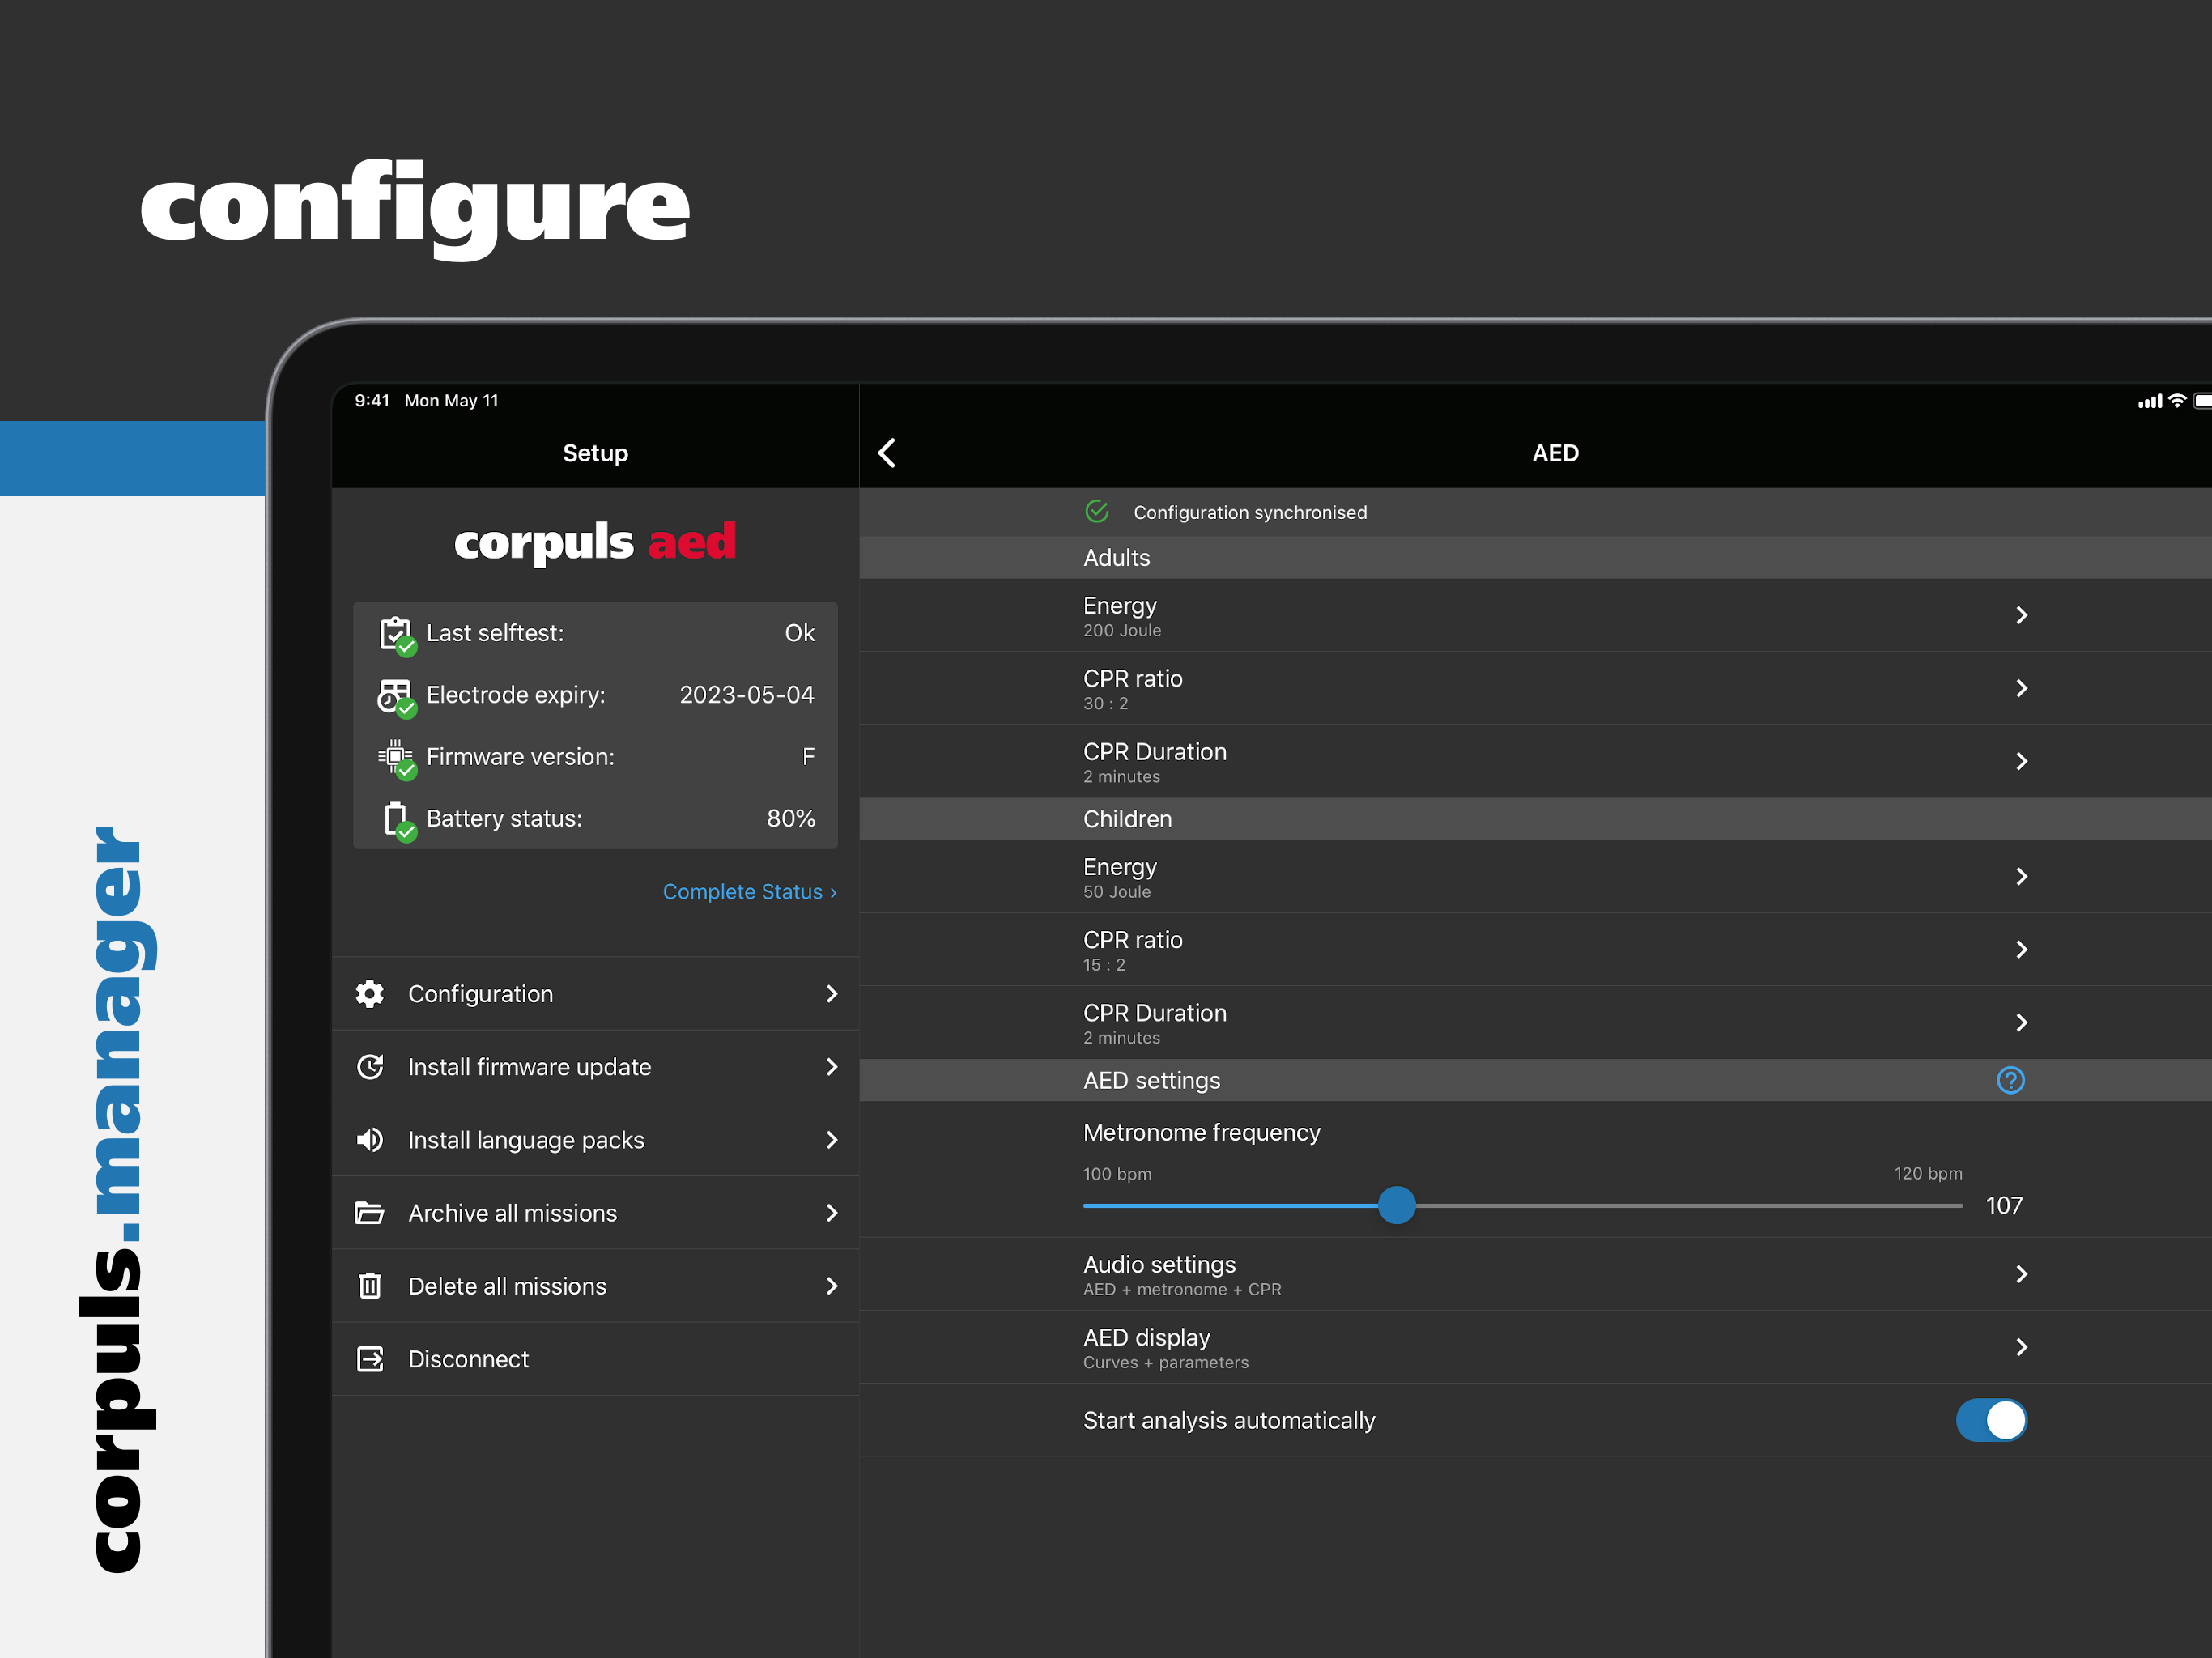Open the Configuration menu item

tap(595, 993)
